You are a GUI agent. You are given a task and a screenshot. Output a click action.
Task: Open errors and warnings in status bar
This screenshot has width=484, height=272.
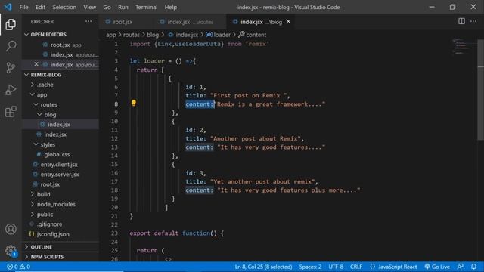pos(18,267)
